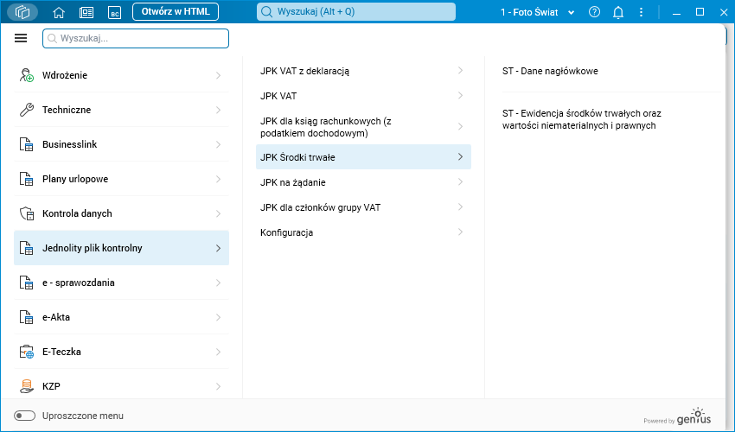Click the menu 'Wyszukaj...' search field
Viewport: 735px width, 432px height.
click(x=136, y=38)
